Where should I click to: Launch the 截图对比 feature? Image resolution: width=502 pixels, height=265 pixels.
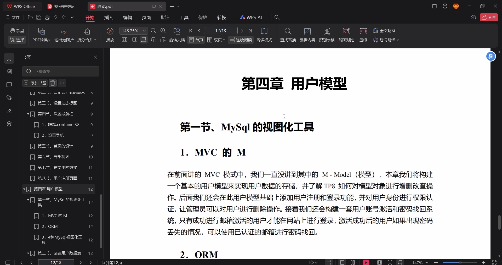pyautogui.click(x=346, y=35)
